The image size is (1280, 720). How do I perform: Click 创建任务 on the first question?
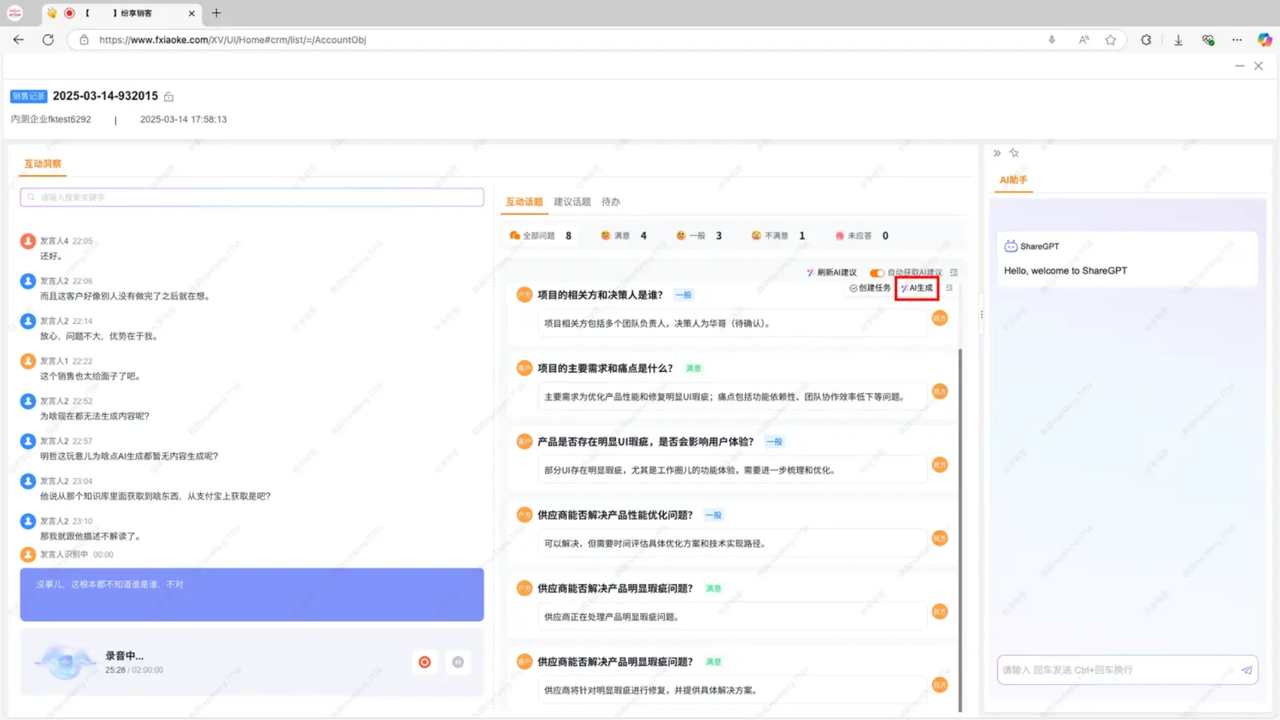870,288
